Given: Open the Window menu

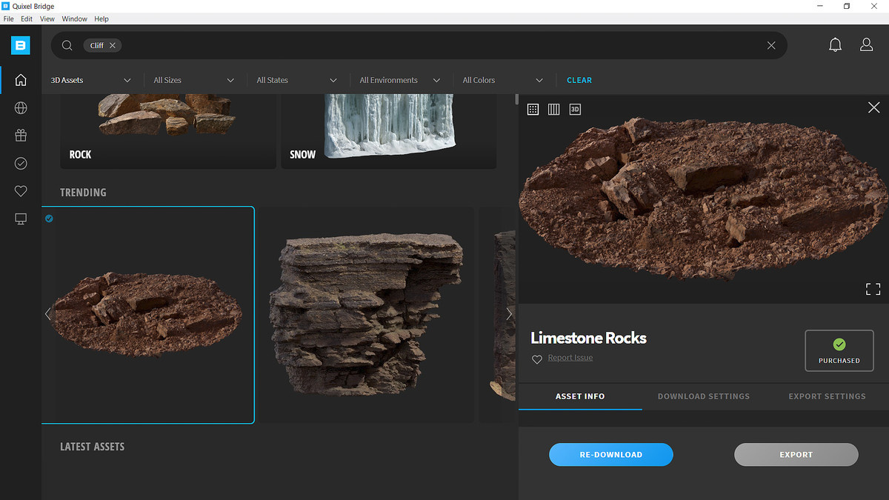Looking at the screenshot, I should click(74, 19).
